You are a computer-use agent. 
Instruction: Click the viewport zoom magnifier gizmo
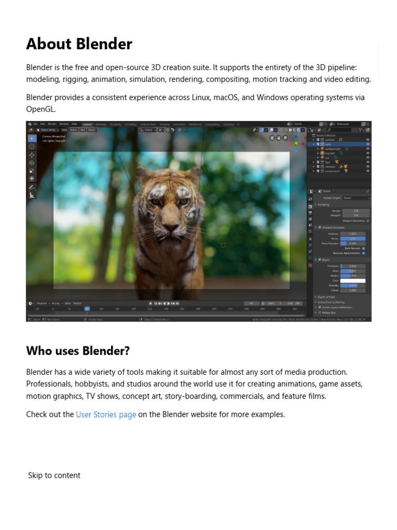click(x=286, y=138)
